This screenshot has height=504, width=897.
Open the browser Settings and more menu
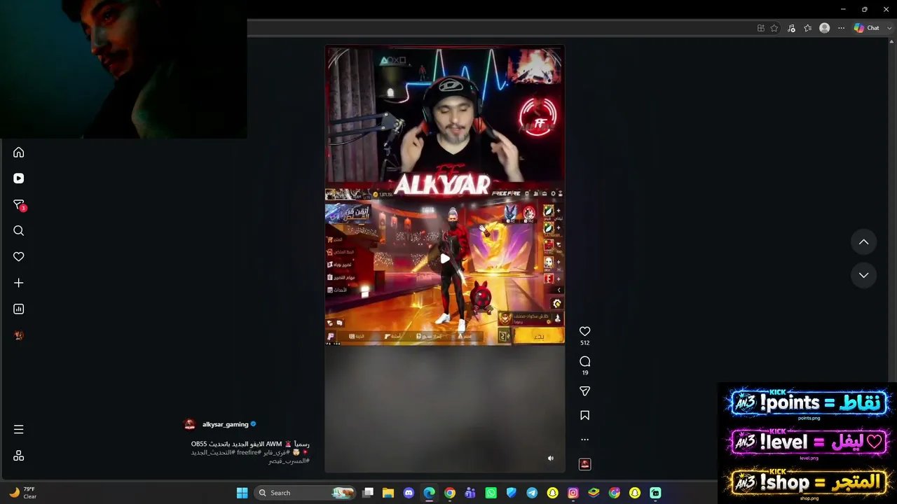[x=842, y=28]
